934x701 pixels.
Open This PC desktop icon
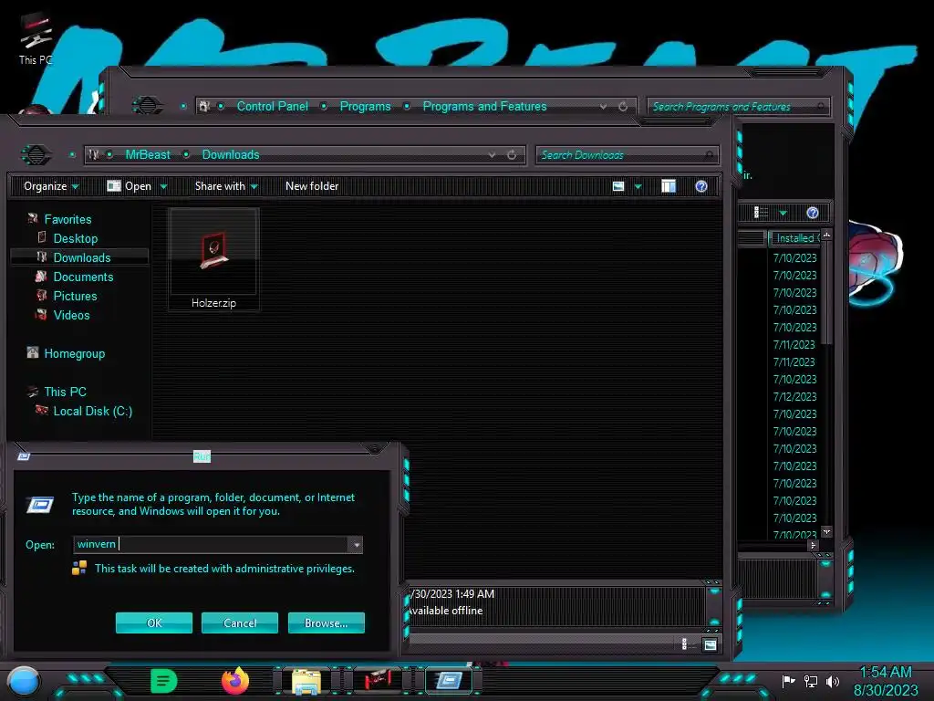pos(36,38)
